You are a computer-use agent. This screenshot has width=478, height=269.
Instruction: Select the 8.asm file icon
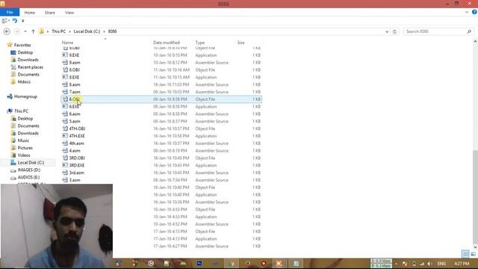coord(65,84)
